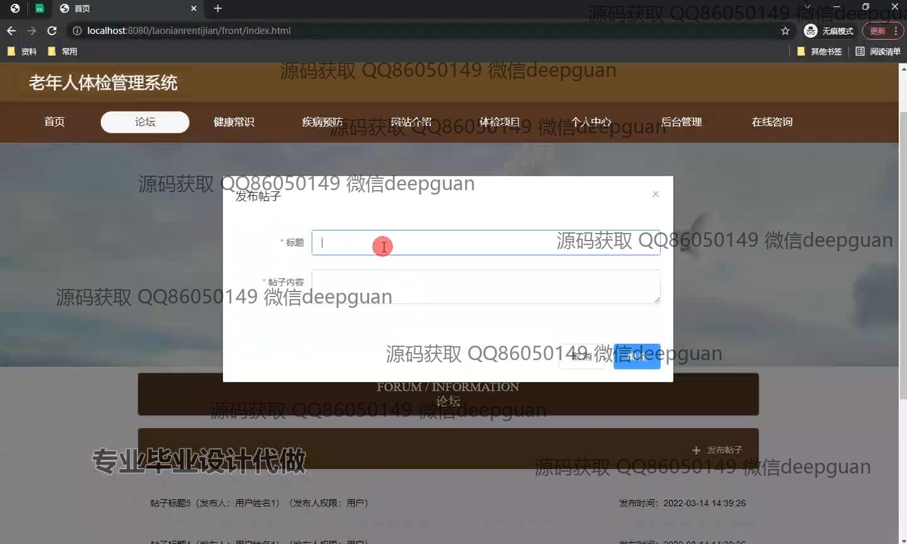
Task: Open the 常用 bookmarks folder
Action: pyautogui.click(x=63, y=52)
